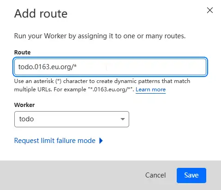Click the Worker dropdown caret arrow
The image size is (221, 190).
coord(123,119)
